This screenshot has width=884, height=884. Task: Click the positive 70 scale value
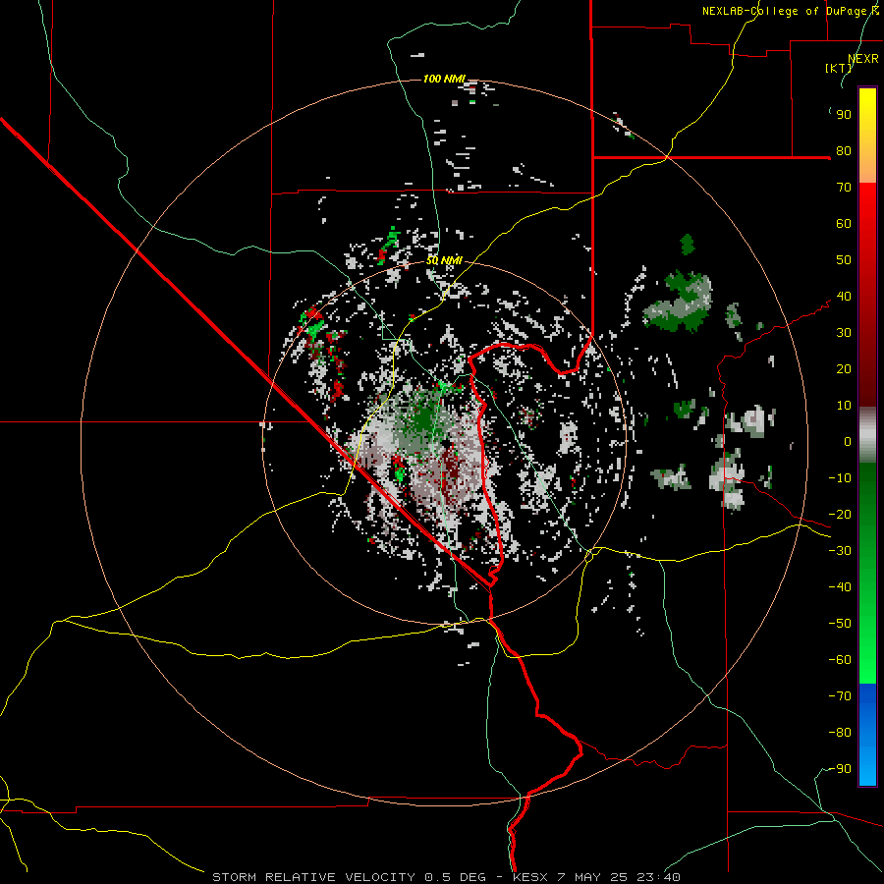tap(844, 188)
